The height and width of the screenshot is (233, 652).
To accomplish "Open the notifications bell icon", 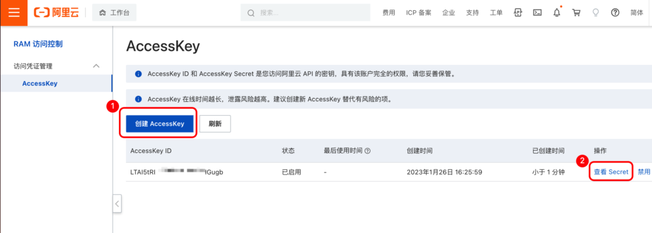I will pyautogui.click(x=556, y=13).
